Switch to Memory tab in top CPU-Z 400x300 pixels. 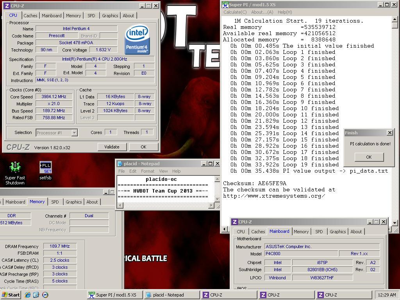coord(73,16)
